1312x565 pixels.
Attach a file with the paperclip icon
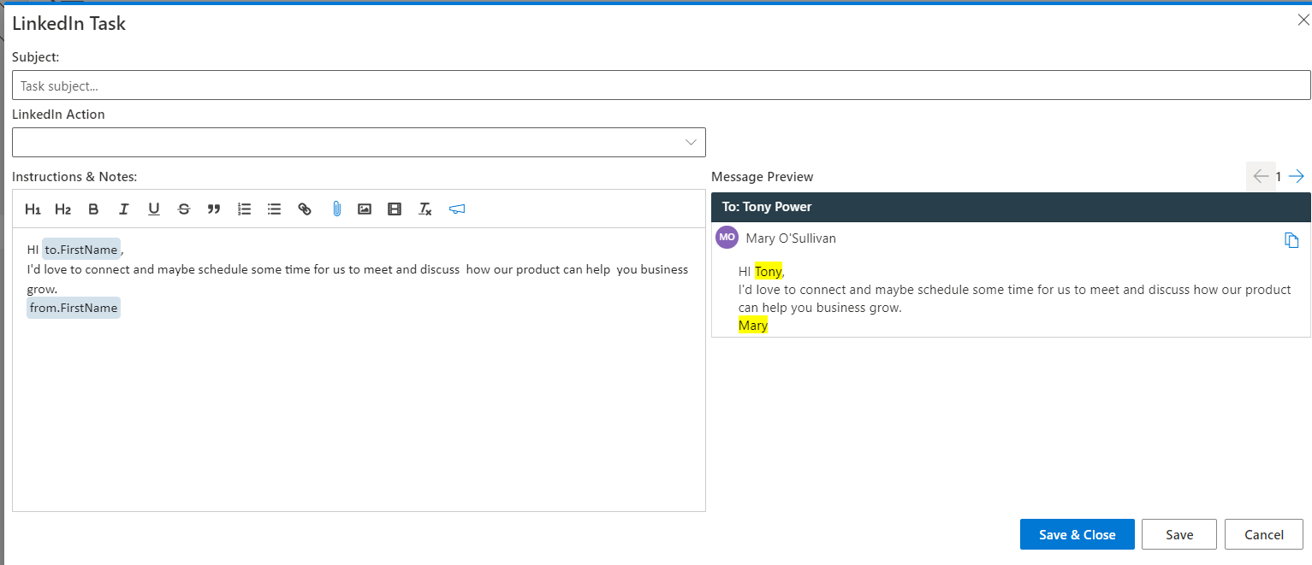coord(336,209)
